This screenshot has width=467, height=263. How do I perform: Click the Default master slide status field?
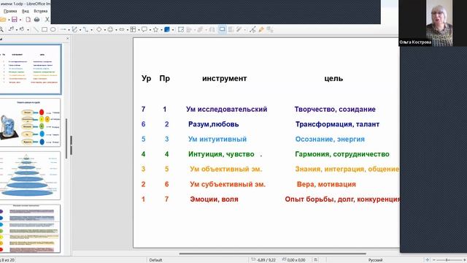[x=155, y=260]
